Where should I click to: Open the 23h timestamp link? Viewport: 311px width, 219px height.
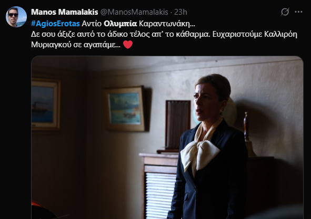tap(180, 12)
